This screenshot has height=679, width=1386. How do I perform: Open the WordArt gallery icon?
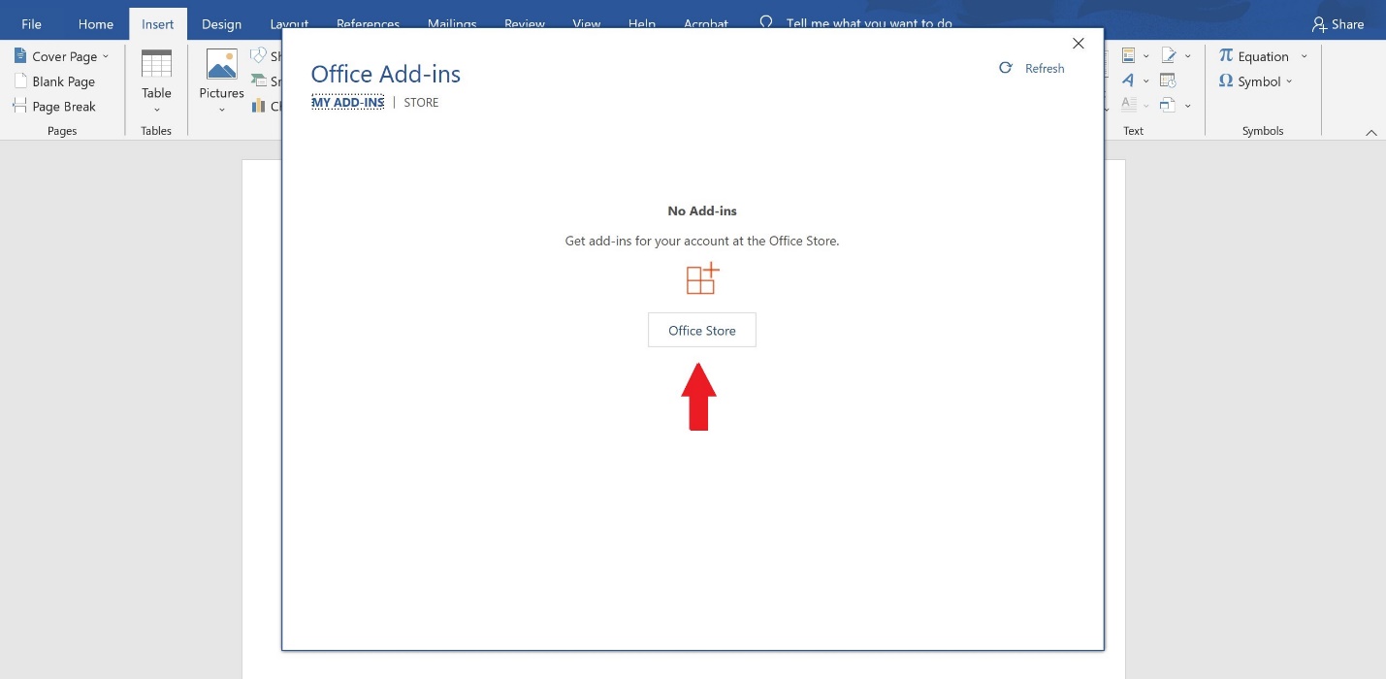click(x=1128, y=81)
